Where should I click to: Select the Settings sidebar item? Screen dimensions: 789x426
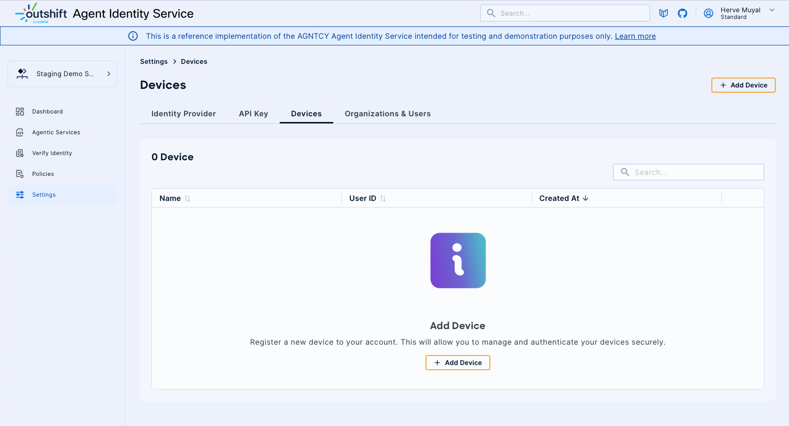pos(44,195)
